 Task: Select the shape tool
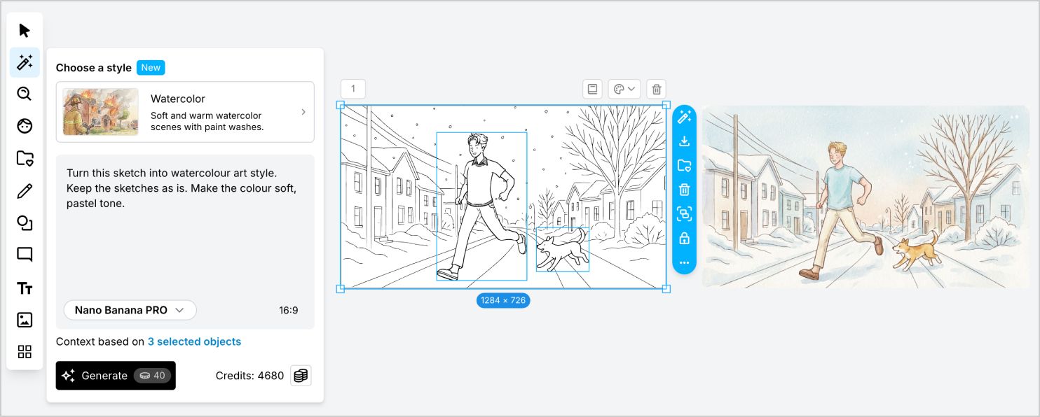coord(25,222)
